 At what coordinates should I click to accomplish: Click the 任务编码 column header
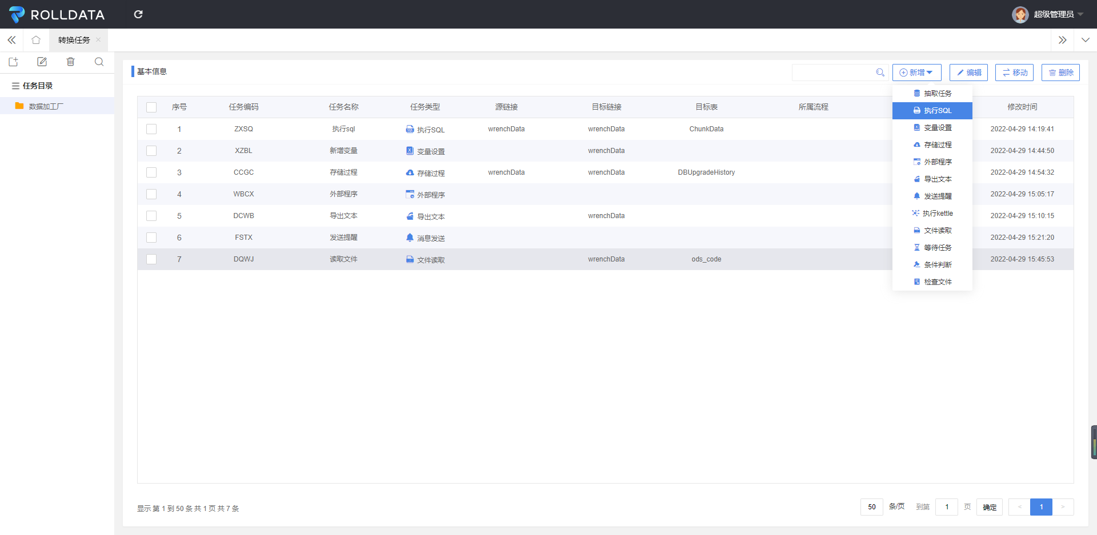coord(244,107)
